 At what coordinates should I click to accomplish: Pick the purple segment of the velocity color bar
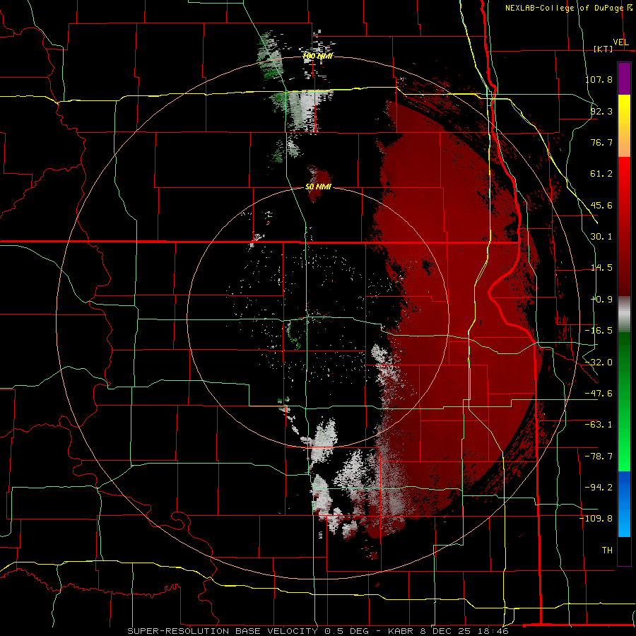coord(624,78)
